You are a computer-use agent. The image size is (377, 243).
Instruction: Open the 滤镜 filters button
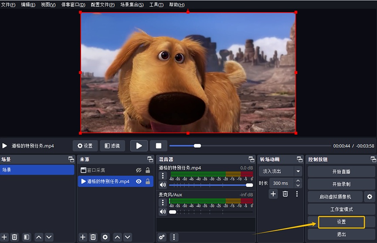point(112,146)
